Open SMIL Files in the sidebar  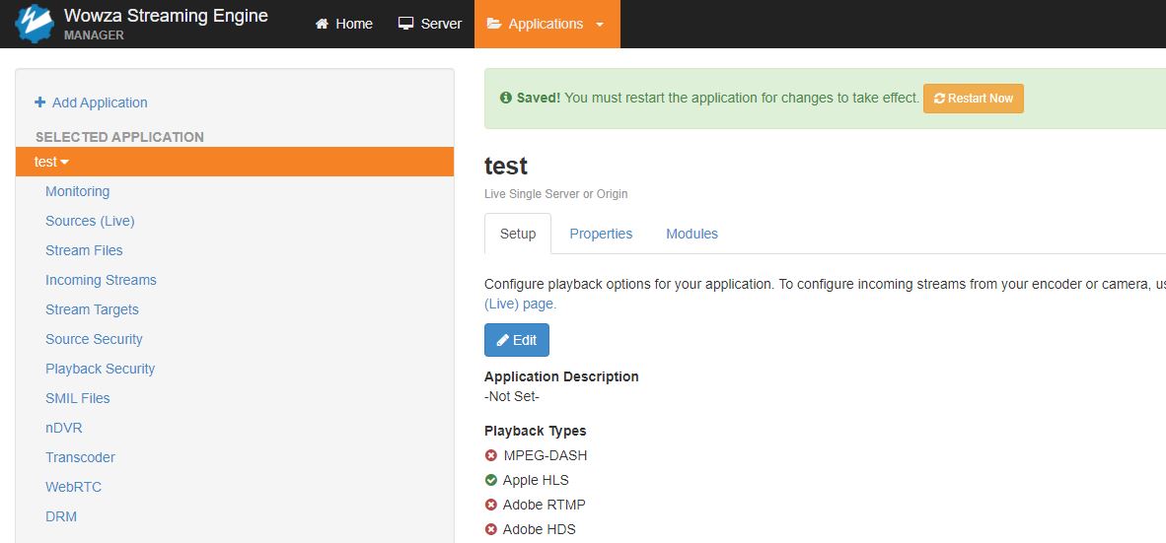[x=77, y=398]
